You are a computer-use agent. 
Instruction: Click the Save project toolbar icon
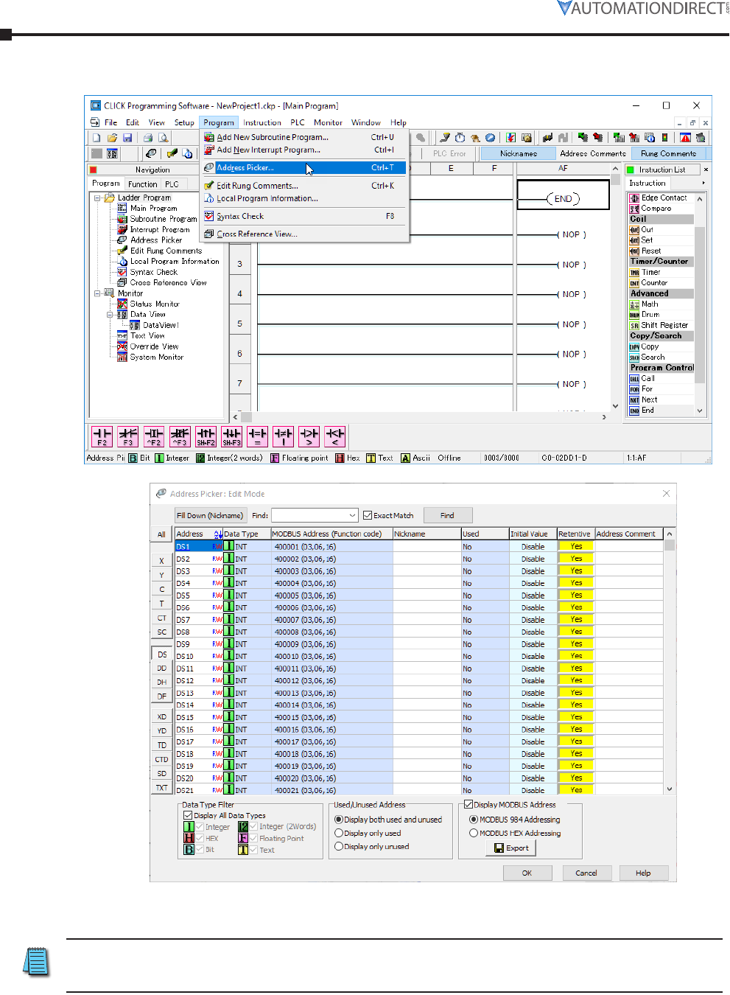(127, 138)
